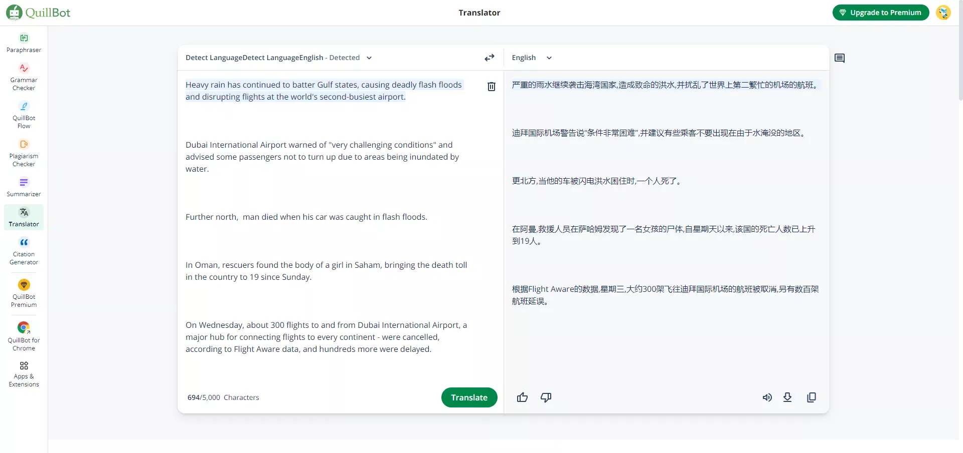Viewport: 963px width, 453px height.
Task: Click the '694/5,000 Characters' counter
Action: 223,397
